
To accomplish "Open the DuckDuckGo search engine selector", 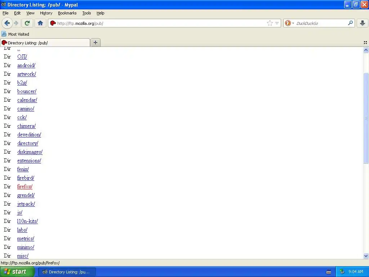I will (x=289, y=23).
